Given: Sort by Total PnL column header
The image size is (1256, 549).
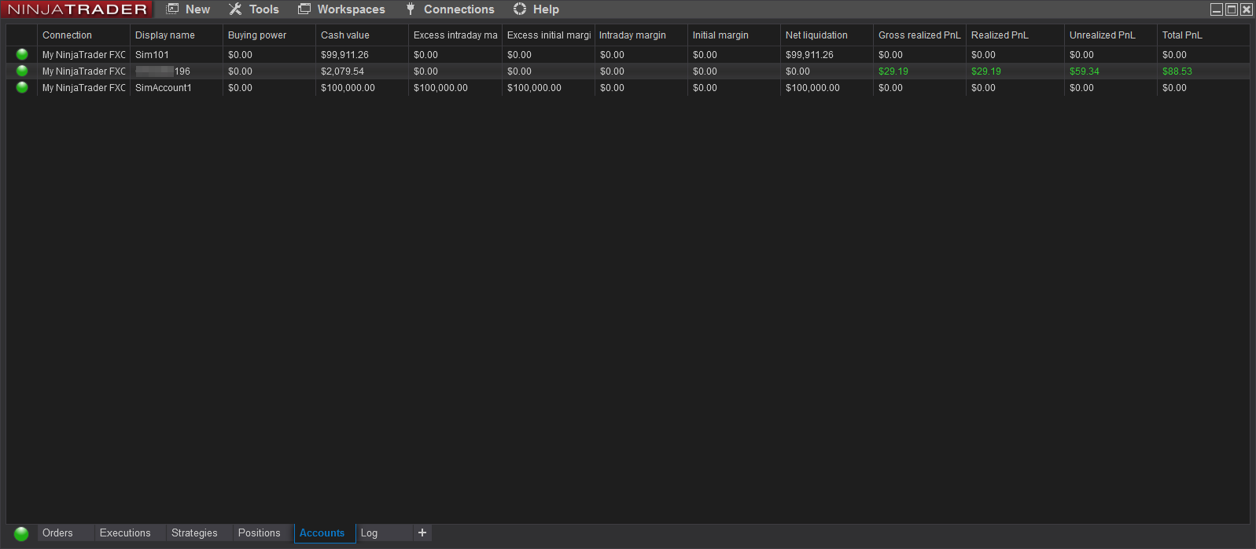Looking at the screenshot, I should coord(1203,35).
